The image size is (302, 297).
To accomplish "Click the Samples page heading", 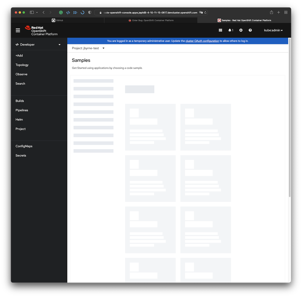I will [81, 60].
